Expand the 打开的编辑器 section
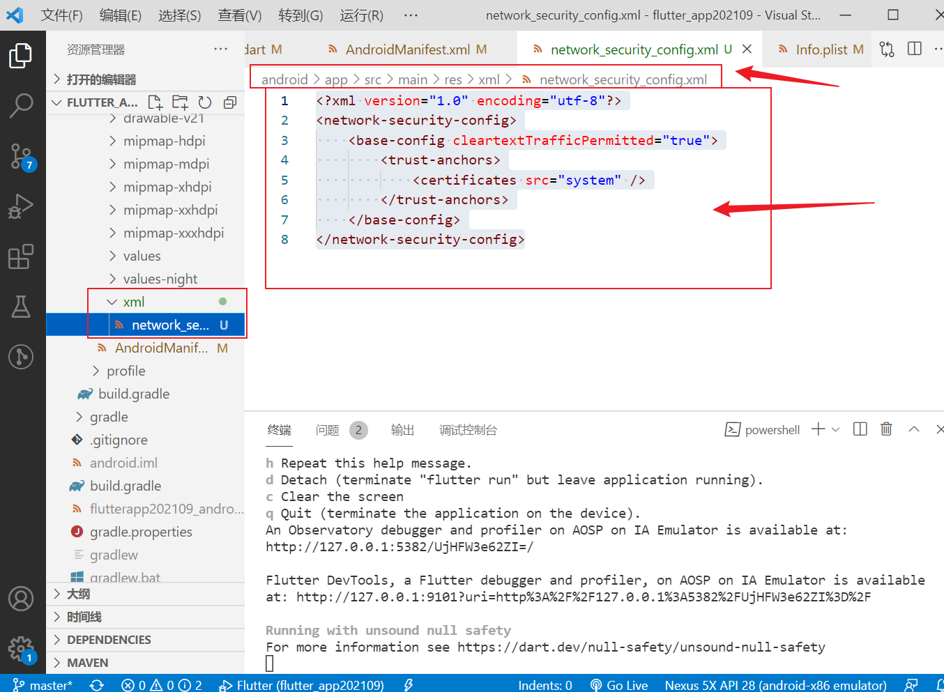The width and height of the screenshot is (944, 692). coord(145,79)
